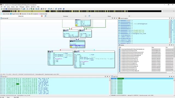Click the blue Terminate process stop icon
This screenshot has width=175, height=98.
tap(6, 9)
